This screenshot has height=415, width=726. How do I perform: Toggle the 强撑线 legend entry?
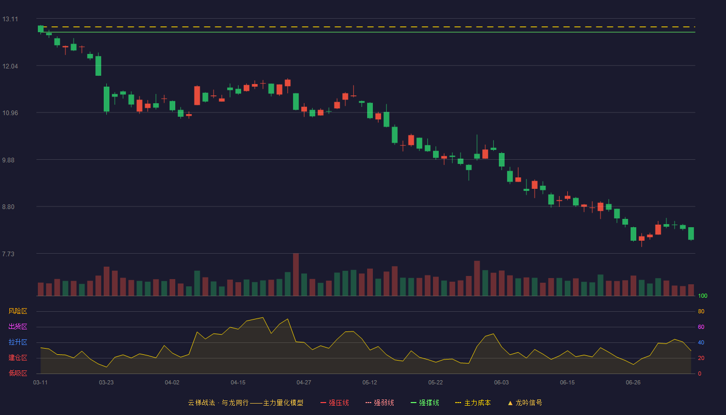point(425,403)
